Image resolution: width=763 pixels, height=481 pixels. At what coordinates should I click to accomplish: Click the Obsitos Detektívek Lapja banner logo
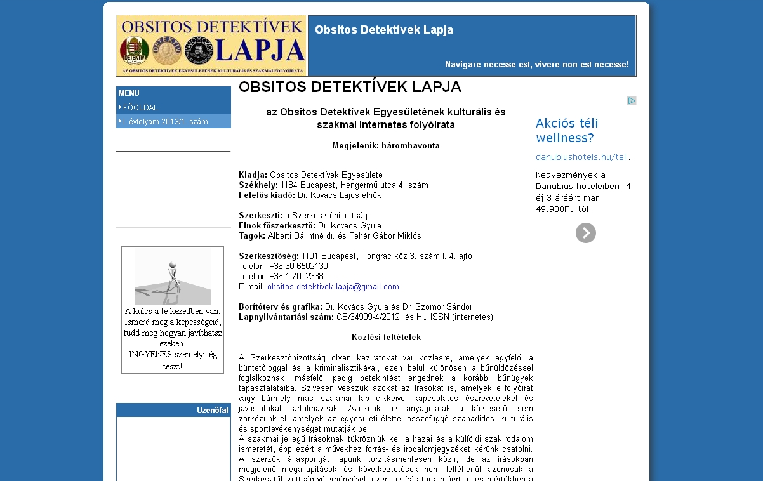(211, 46)
